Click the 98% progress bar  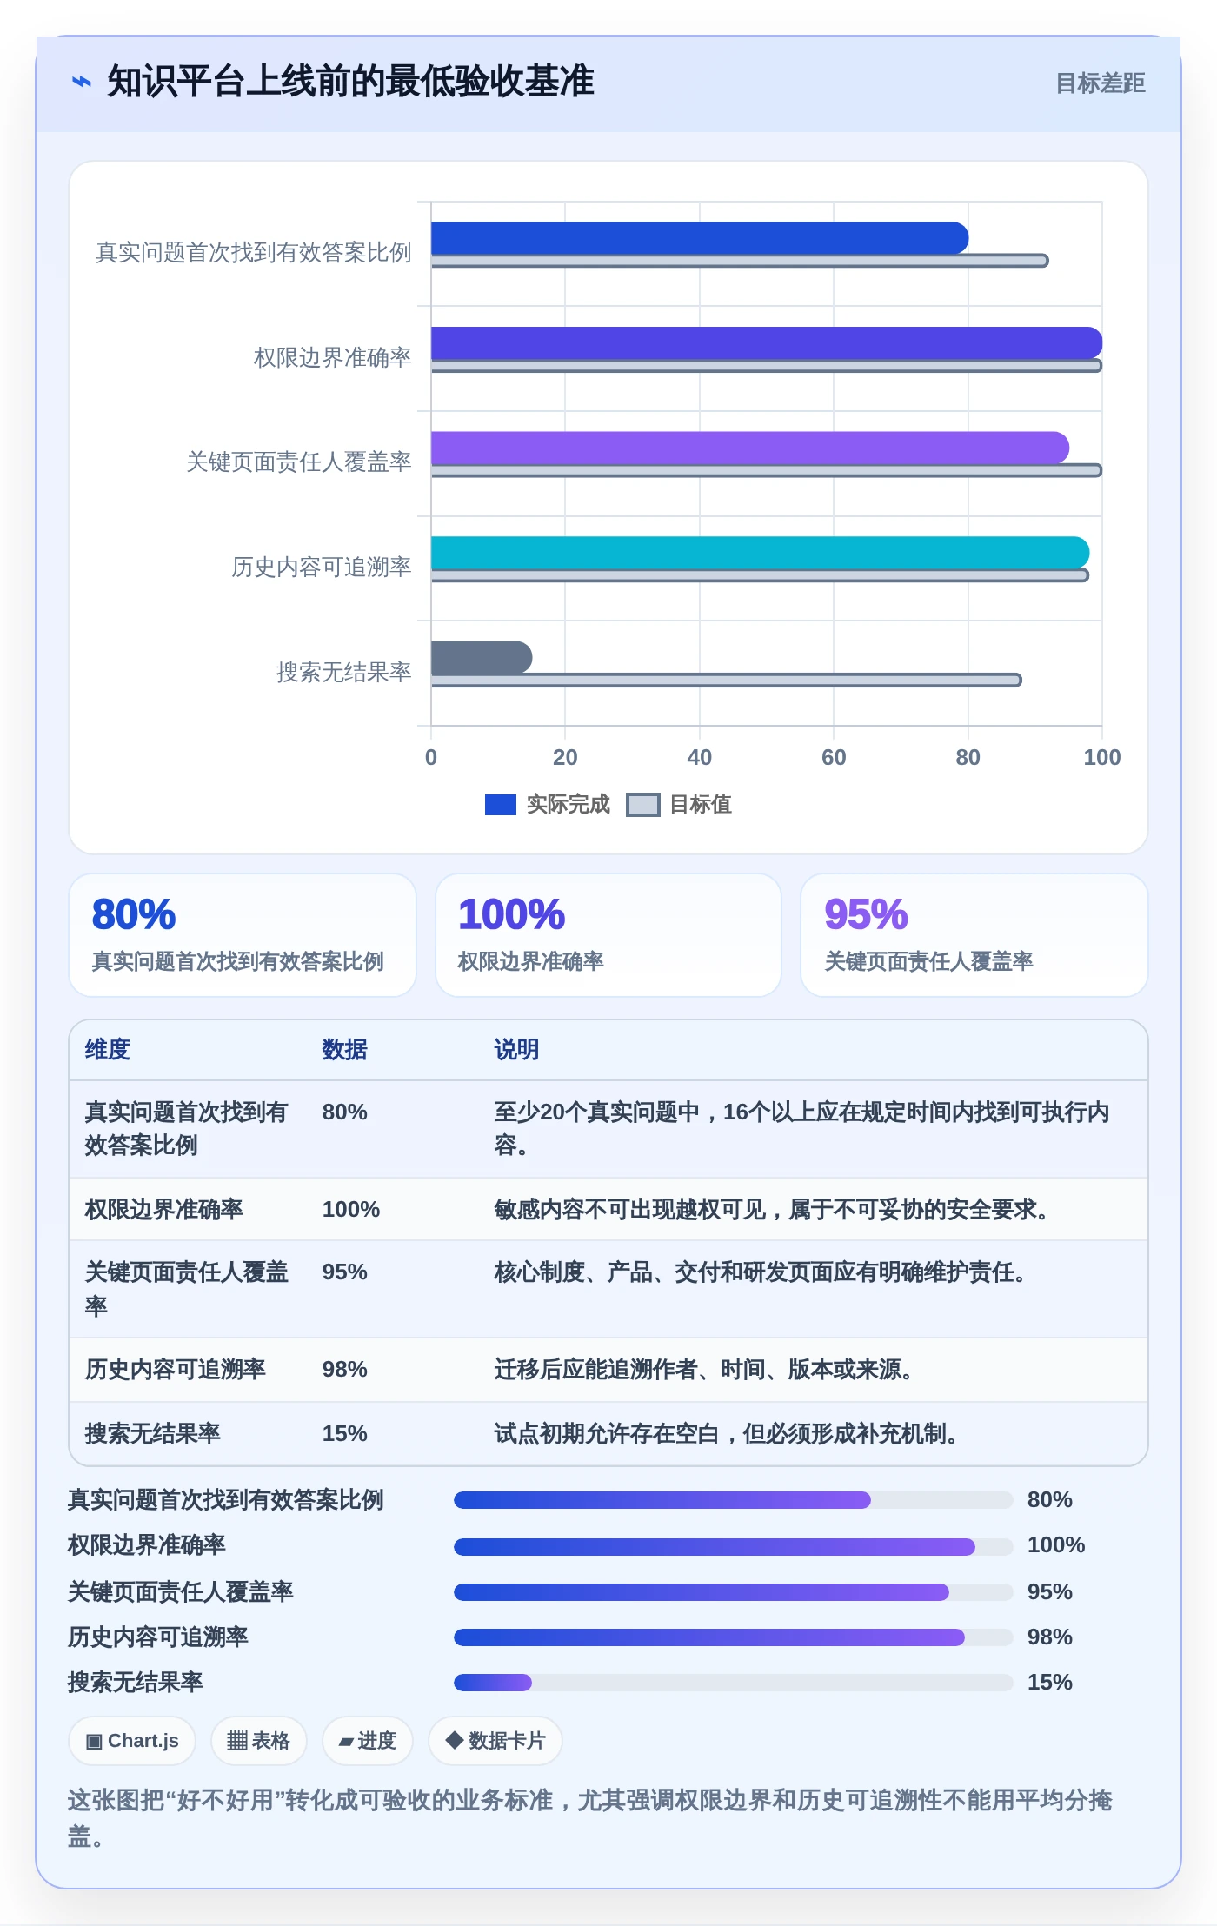733,1637
